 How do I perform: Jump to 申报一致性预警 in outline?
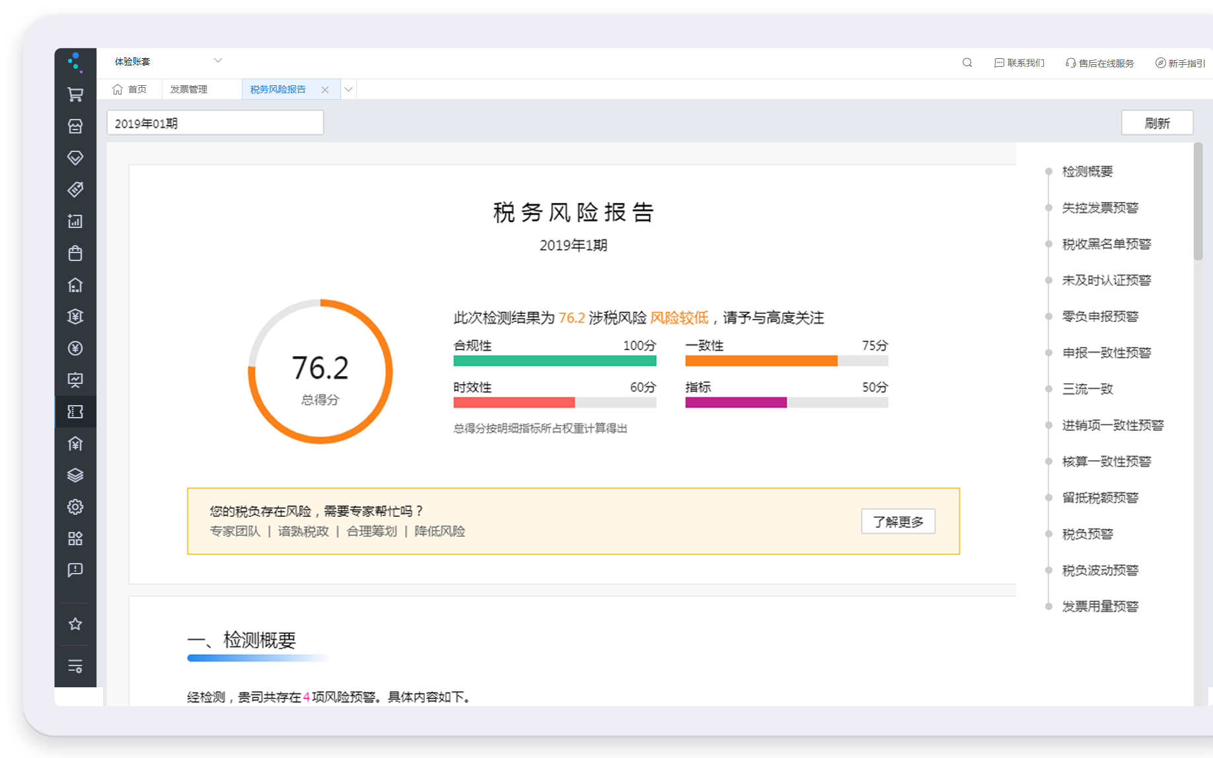(x=1107, y=353)
